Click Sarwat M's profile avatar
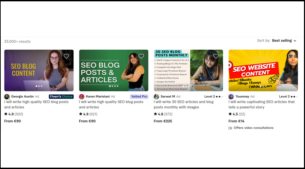 click(156, 97)
